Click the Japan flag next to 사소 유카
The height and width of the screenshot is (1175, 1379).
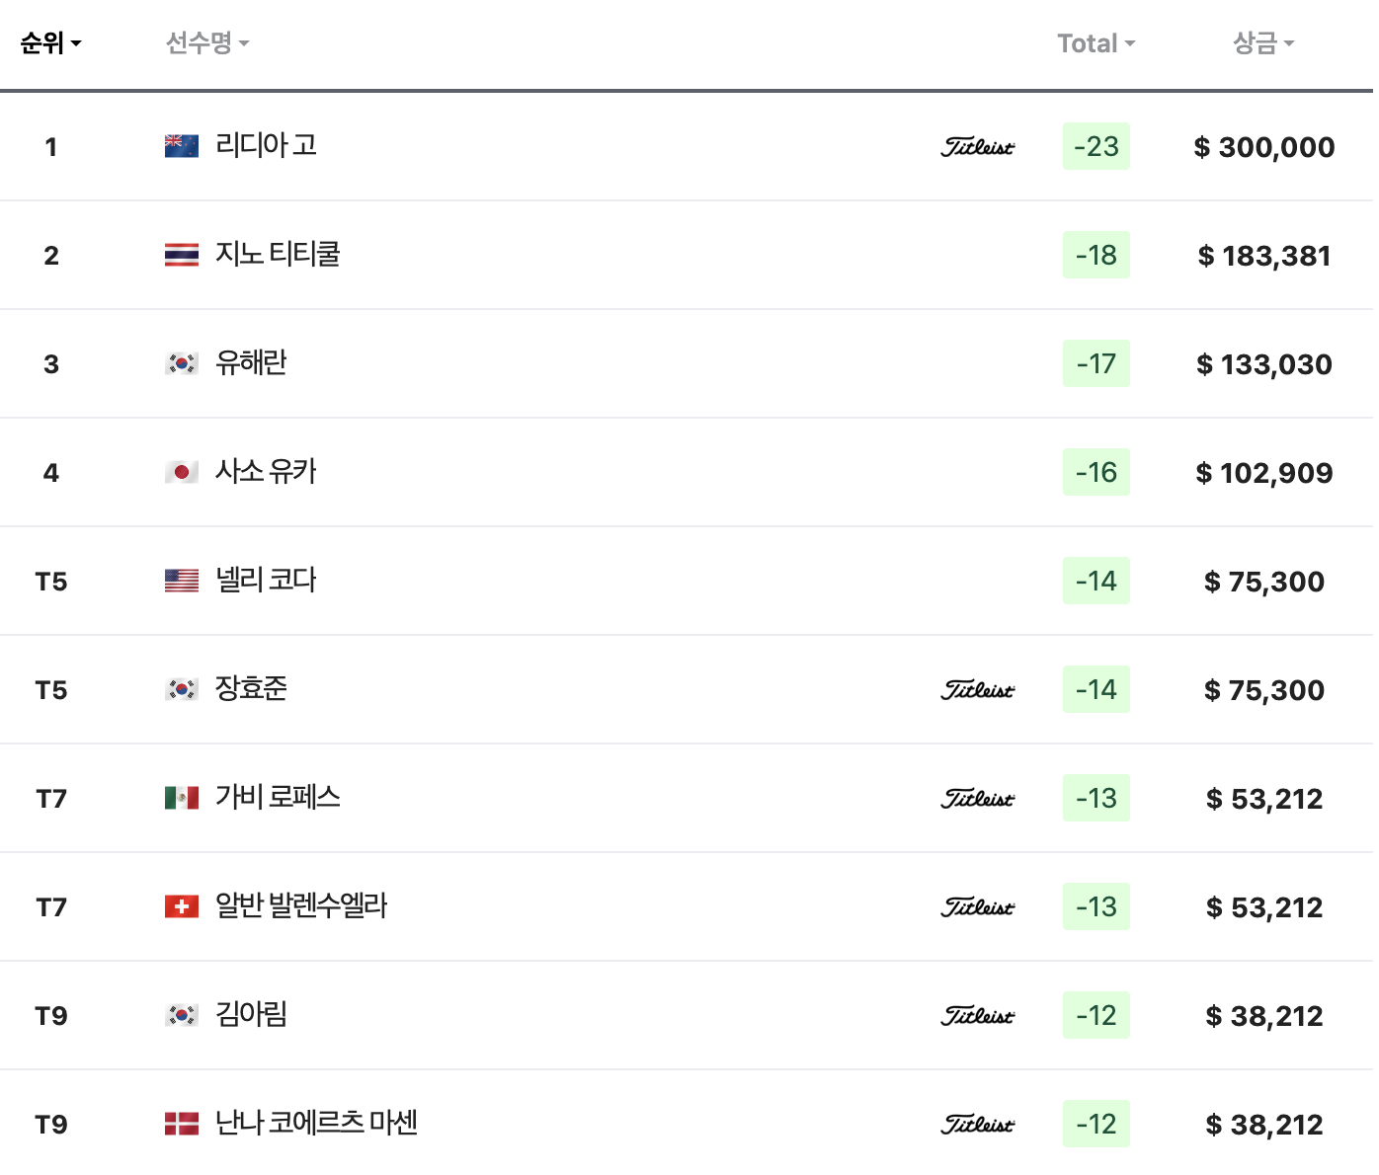182,471
